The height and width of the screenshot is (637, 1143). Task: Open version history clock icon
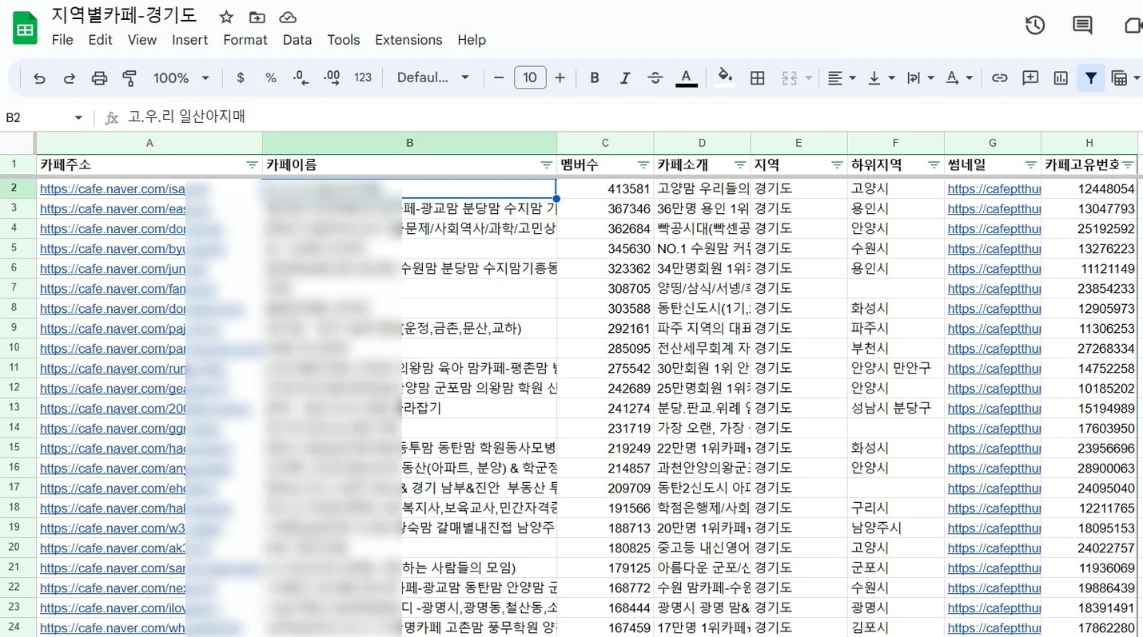coord(1035,26)
